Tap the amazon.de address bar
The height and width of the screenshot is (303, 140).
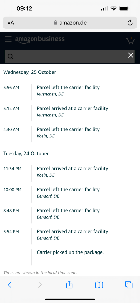(x=70, y=23)
